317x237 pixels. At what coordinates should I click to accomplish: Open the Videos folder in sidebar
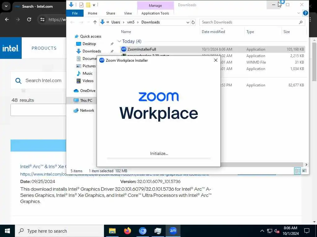tap(88, 81)
